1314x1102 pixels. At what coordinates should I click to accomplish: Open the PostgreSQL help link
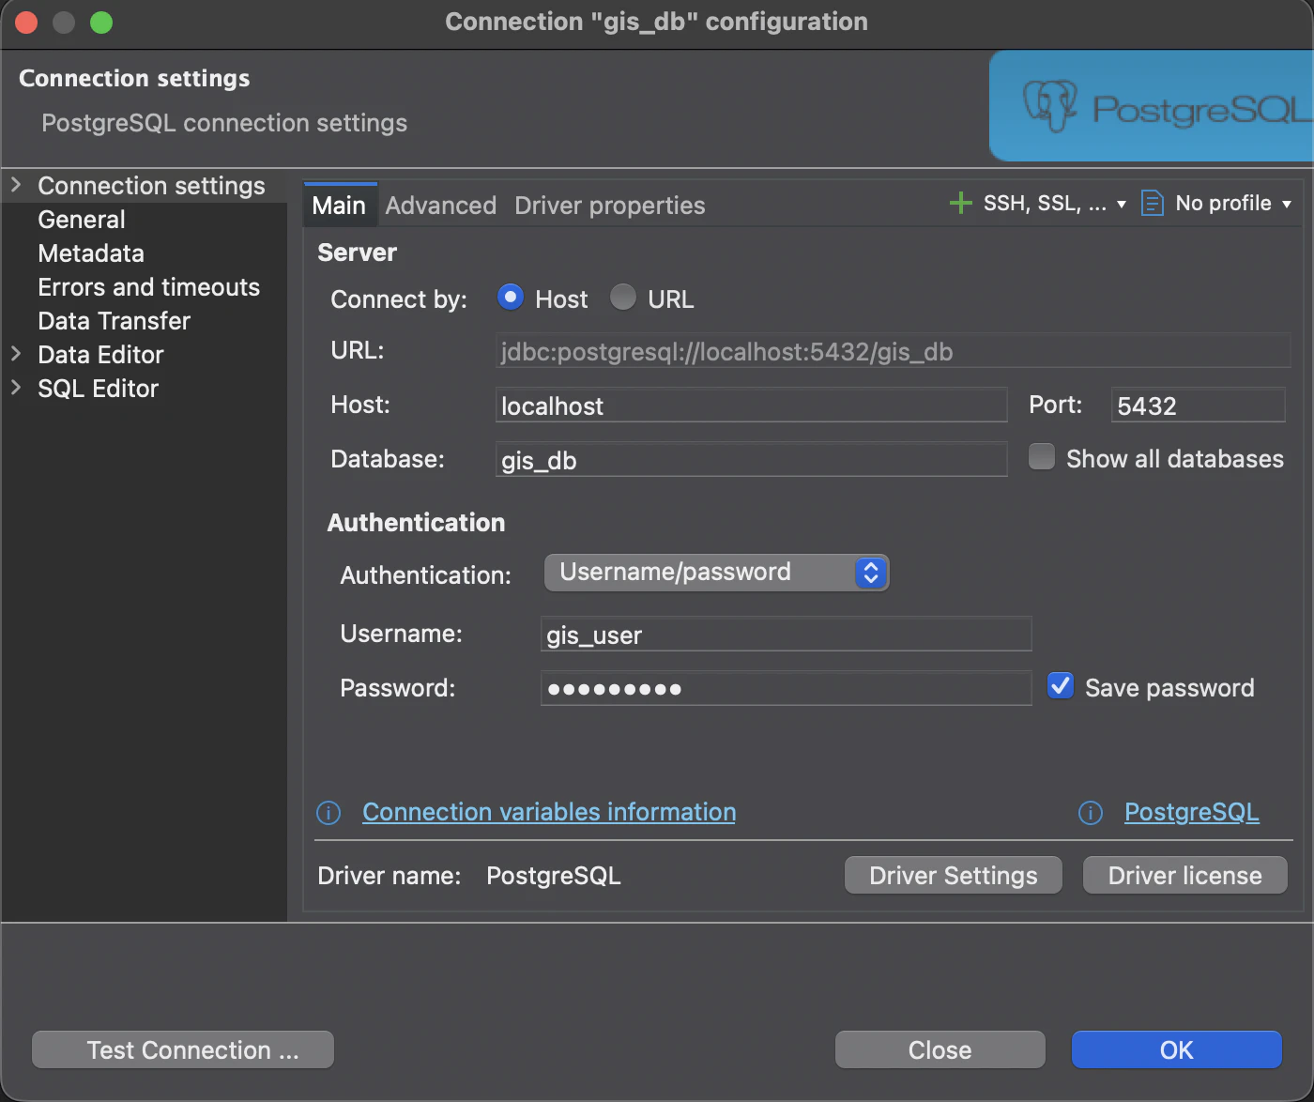[1192, 812]
